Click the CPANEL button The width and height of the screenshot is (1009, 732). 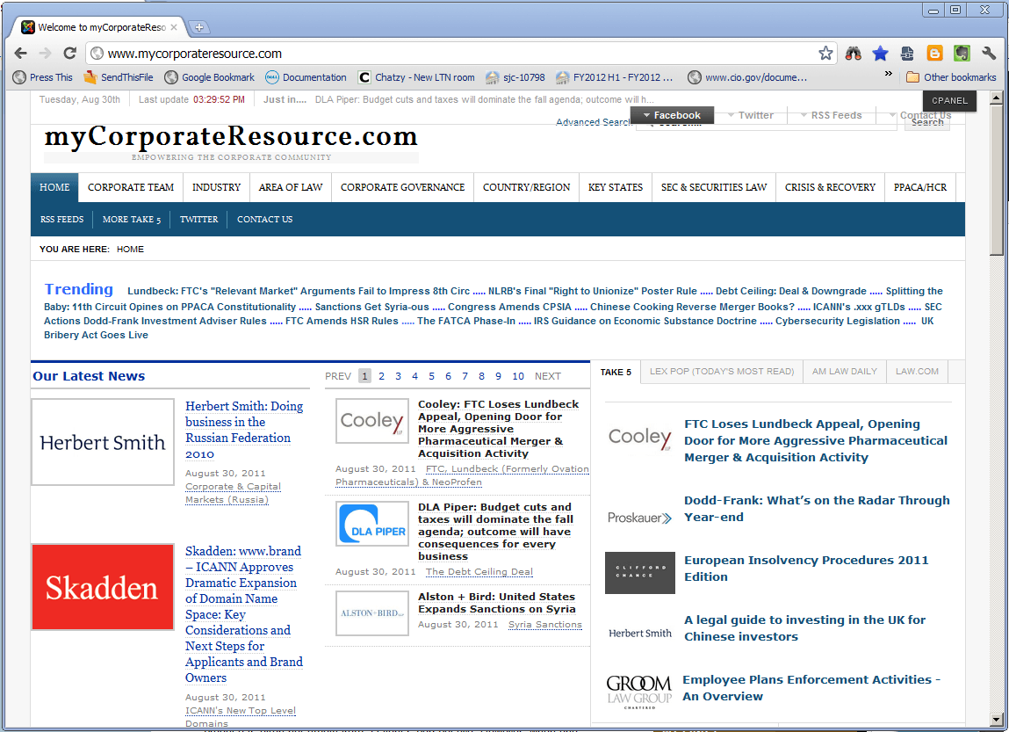[949, 100]
